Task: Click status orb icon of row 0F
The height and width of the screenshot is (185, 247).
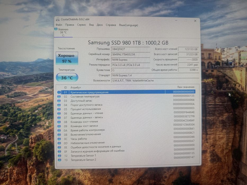Action: 59,151
